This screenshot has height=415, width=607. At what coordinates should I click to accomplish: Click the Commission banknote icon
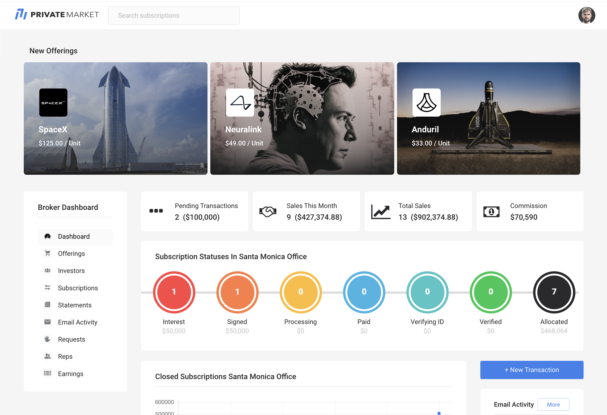click(x=491, y=212)
